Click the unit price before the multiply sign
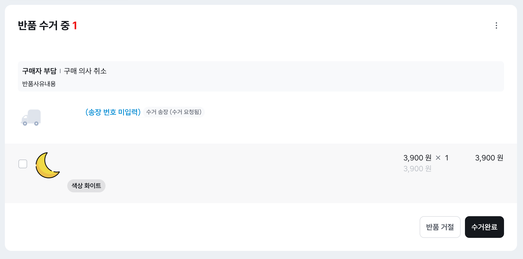The image size is (523, 259). coord(417,158)
